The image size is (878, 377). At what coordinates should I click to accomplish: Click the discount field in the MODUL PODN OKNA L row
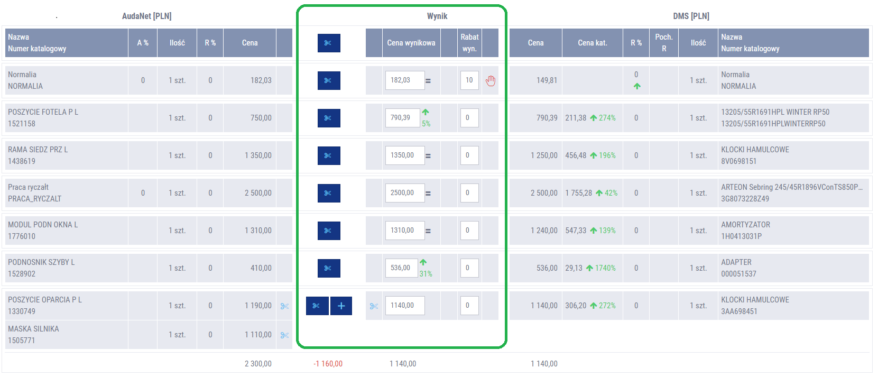click(469, 231)
